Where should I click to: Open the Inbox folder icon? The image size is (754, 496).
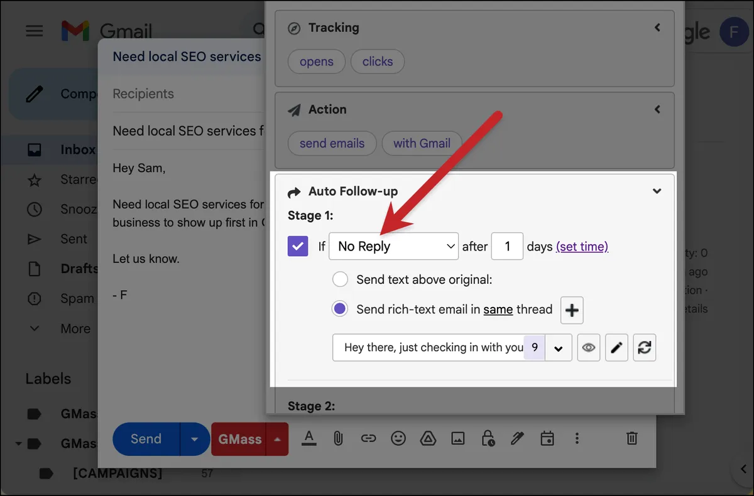coord(34,150)
